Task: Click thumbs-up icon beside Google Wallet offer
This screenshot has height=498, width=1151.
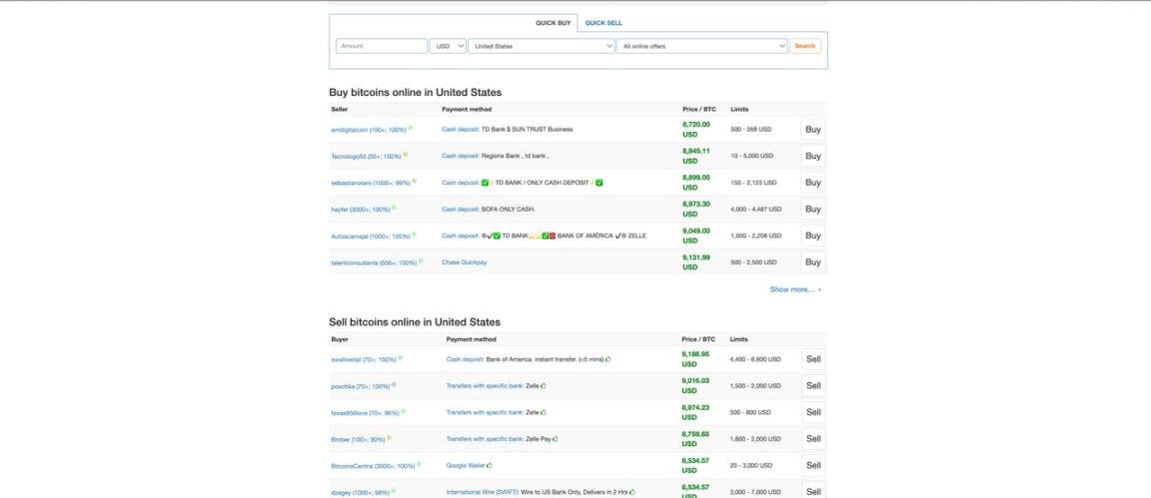Action: click(490, 465)
